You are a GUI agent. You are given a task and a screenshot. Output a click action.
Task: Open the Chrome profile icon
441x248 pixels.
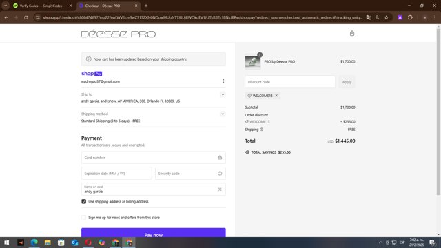coord(424,17)
